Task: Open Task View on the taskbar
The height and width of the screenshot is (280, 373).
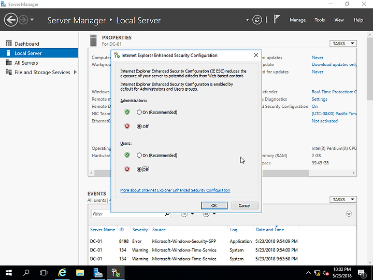Action: coord(44,273)
